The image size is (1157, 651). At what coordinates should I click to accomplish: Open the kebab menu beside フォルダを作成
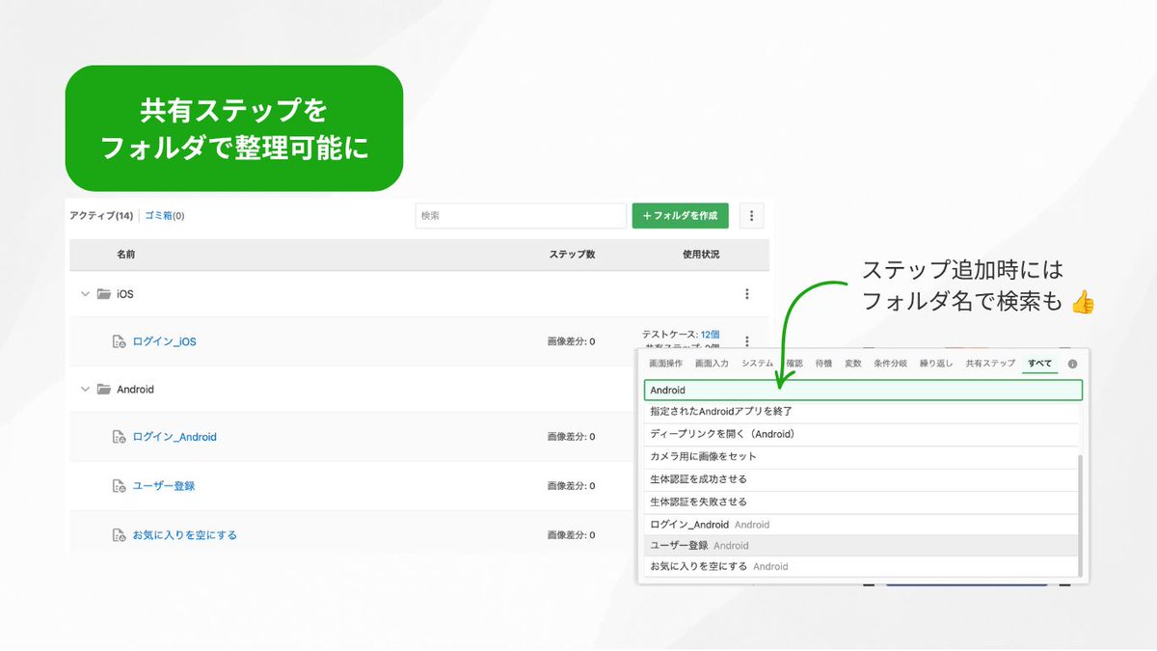coord(752,216)
